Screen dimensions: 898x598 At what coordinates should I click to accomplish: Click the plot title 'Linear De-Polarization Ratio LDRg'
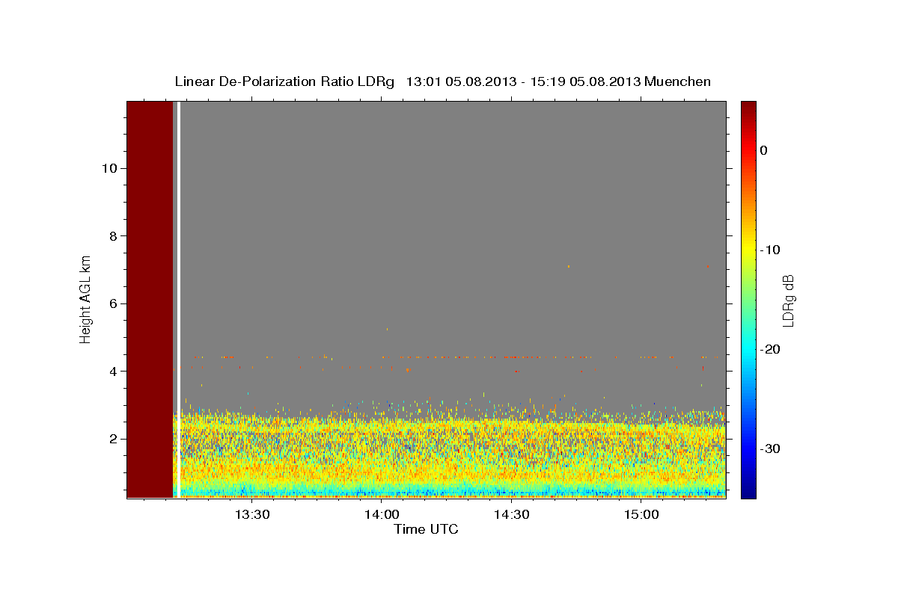284,81
